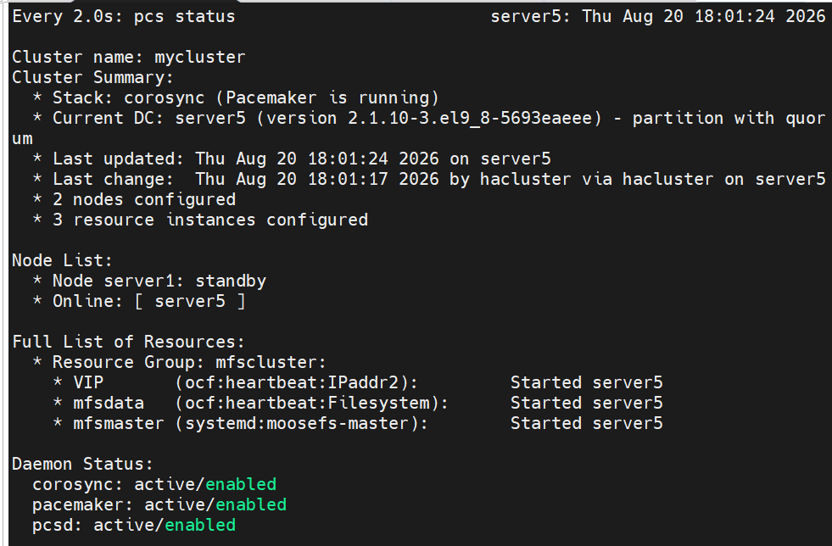Click the Online 'server5' node entry
Viewport: 832px width, 546px height.
click(190, 301)
